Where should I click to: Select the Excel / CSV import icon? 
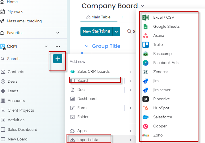pyautogui.click(x=146, y=18)
